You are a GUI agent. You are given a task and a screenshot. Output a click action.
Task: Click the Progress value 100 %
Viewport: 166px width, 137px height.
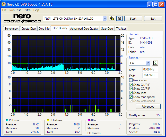pyautogui.click(x=156, y=124)
